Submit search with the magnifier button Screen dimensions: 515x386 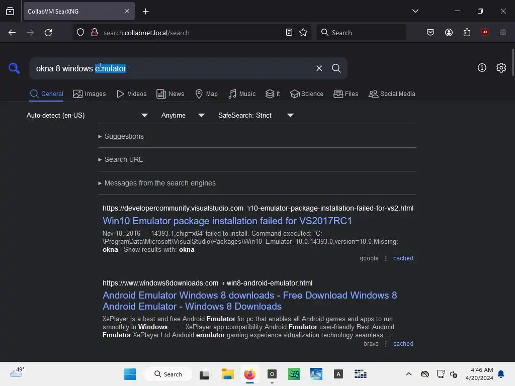point(336,68)
